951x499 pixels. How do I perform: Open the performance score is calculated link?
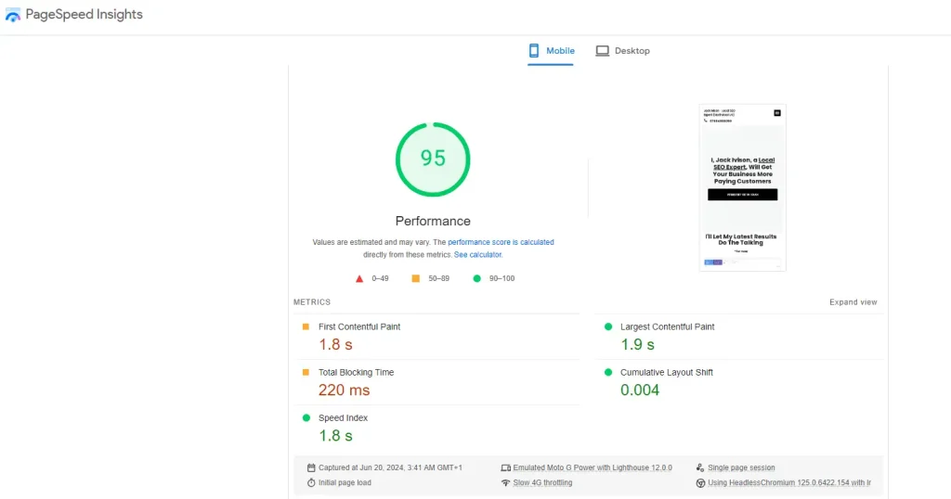click(501, 242)
